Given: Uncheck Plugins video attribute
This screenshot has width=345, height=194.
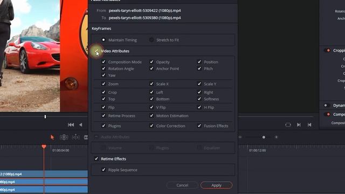Looking at the screenshot, I should [103, 126].
